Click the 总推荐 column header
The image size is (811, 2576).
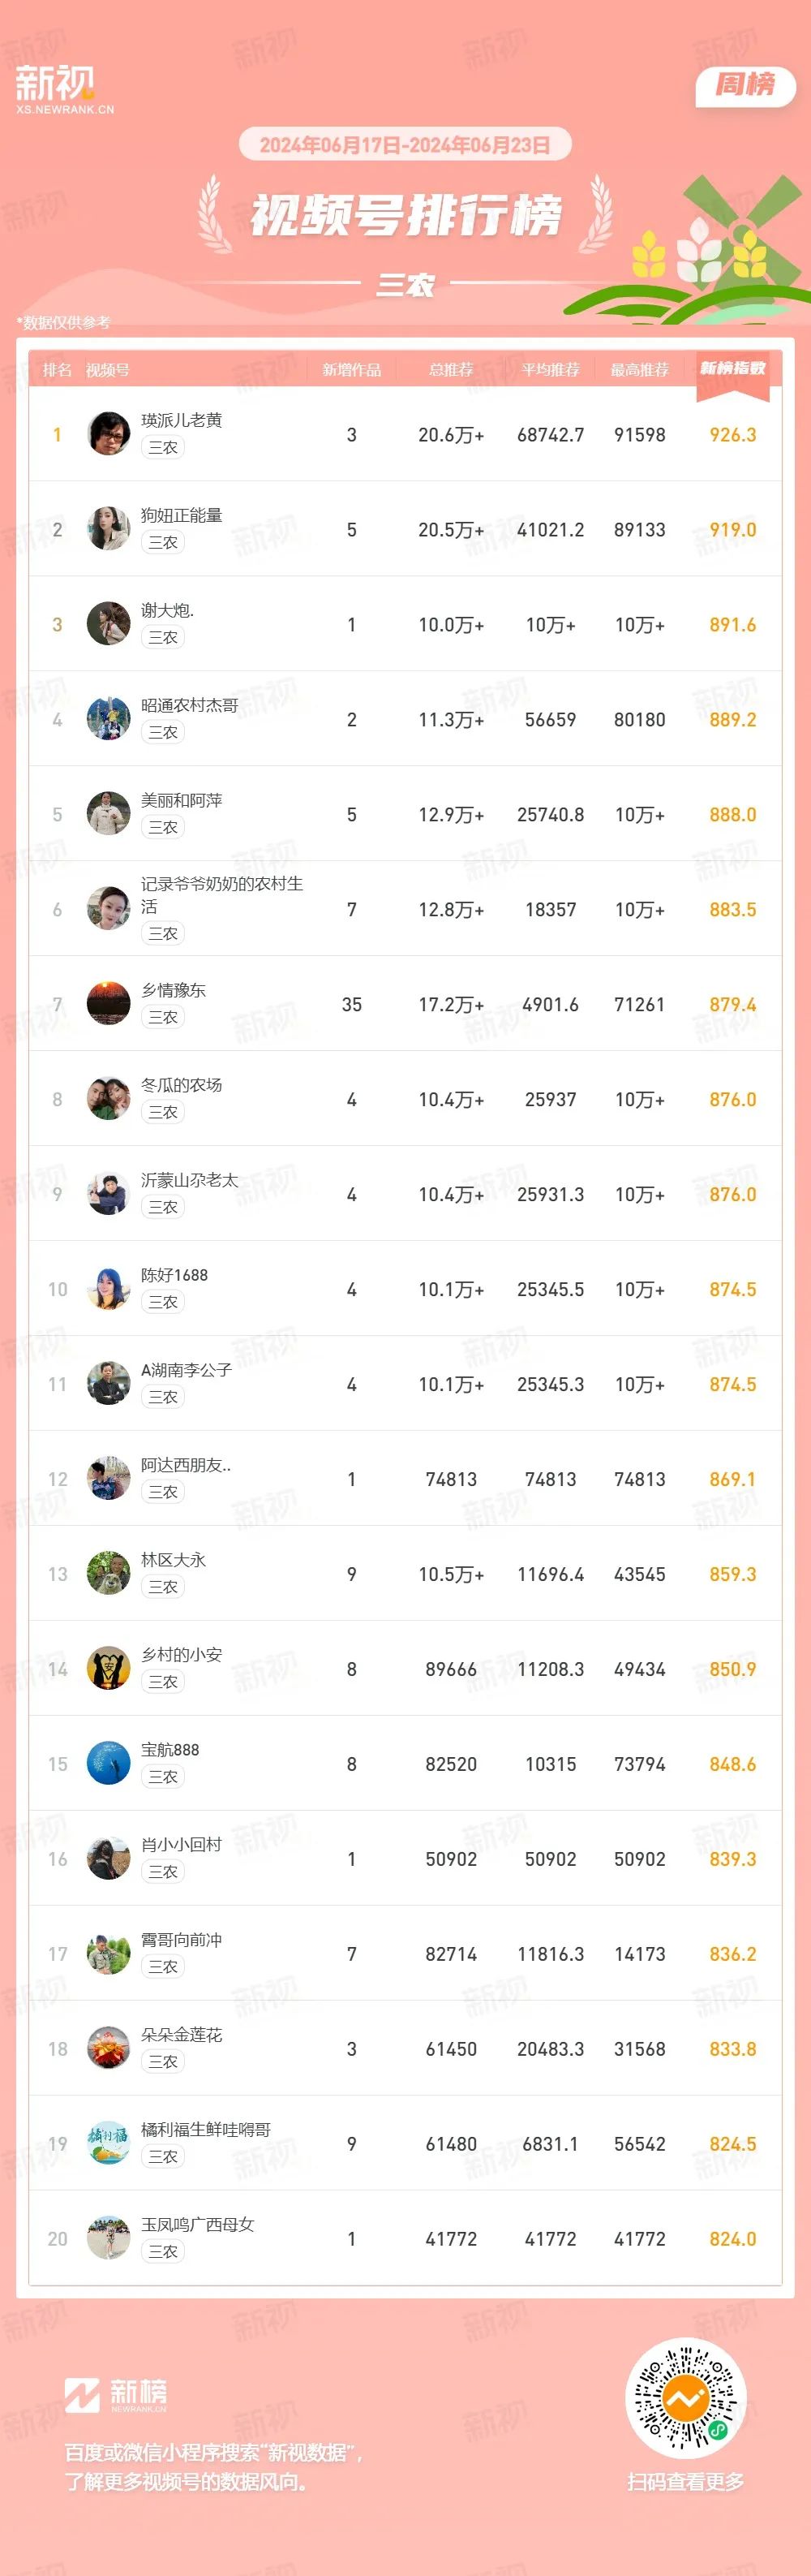pyautogui.click(x=450, y=370)
